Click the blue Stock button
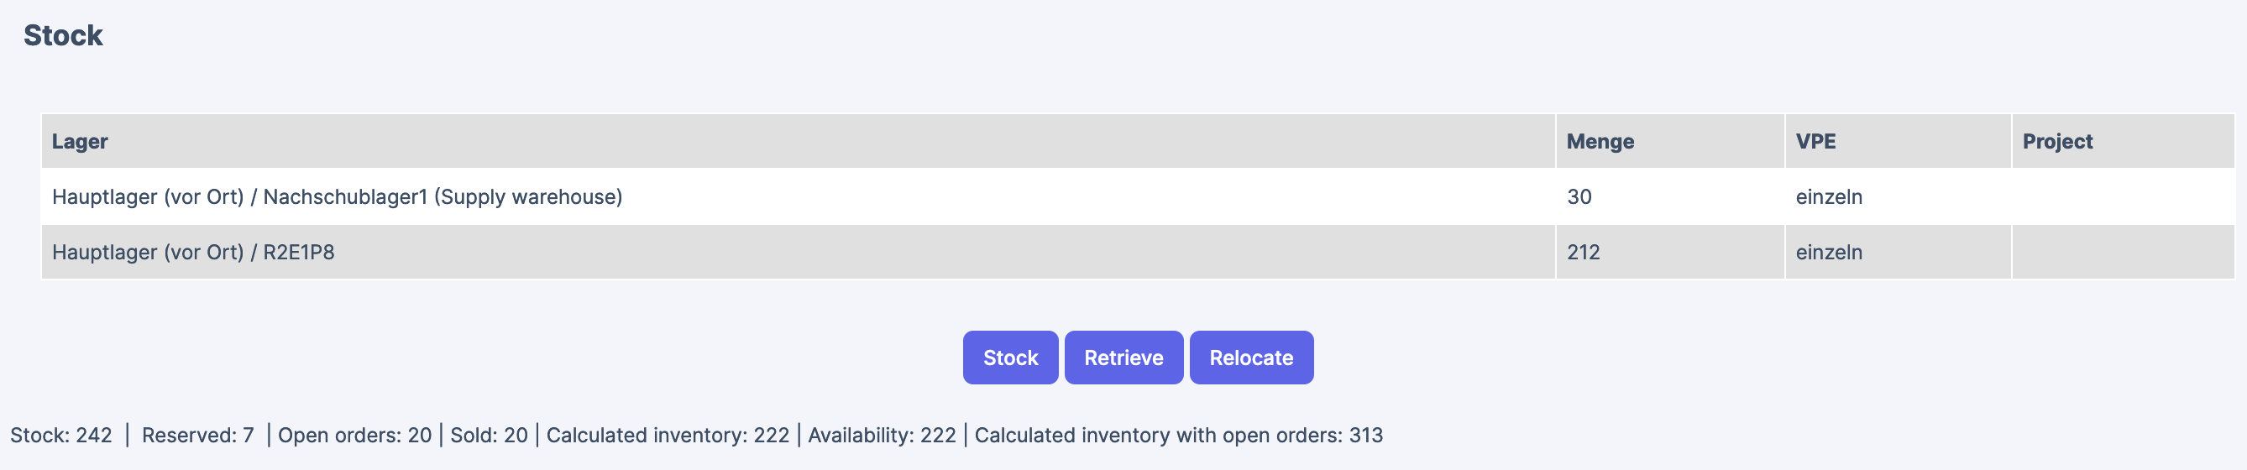This screenshot has height=470, width=2247. tap(1010, 358)
